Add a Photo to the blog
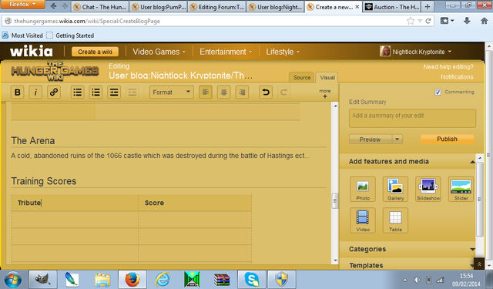The width and height of the screenshot is (493, 289). coord(363,189)
